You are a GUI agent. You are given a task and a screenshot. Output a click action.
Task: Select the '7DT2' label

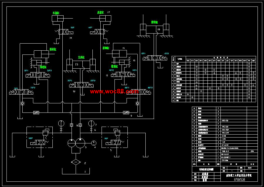[33, 87]
